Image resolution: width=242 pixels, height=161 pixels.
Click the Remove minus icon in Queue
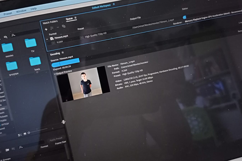click(x=58, y=28)
